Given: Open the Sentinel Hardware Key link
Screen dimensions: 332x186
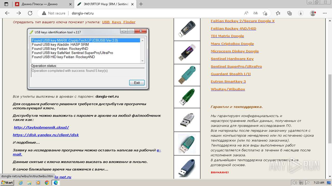Looking at the screenshot, I should tap(232, 59).
